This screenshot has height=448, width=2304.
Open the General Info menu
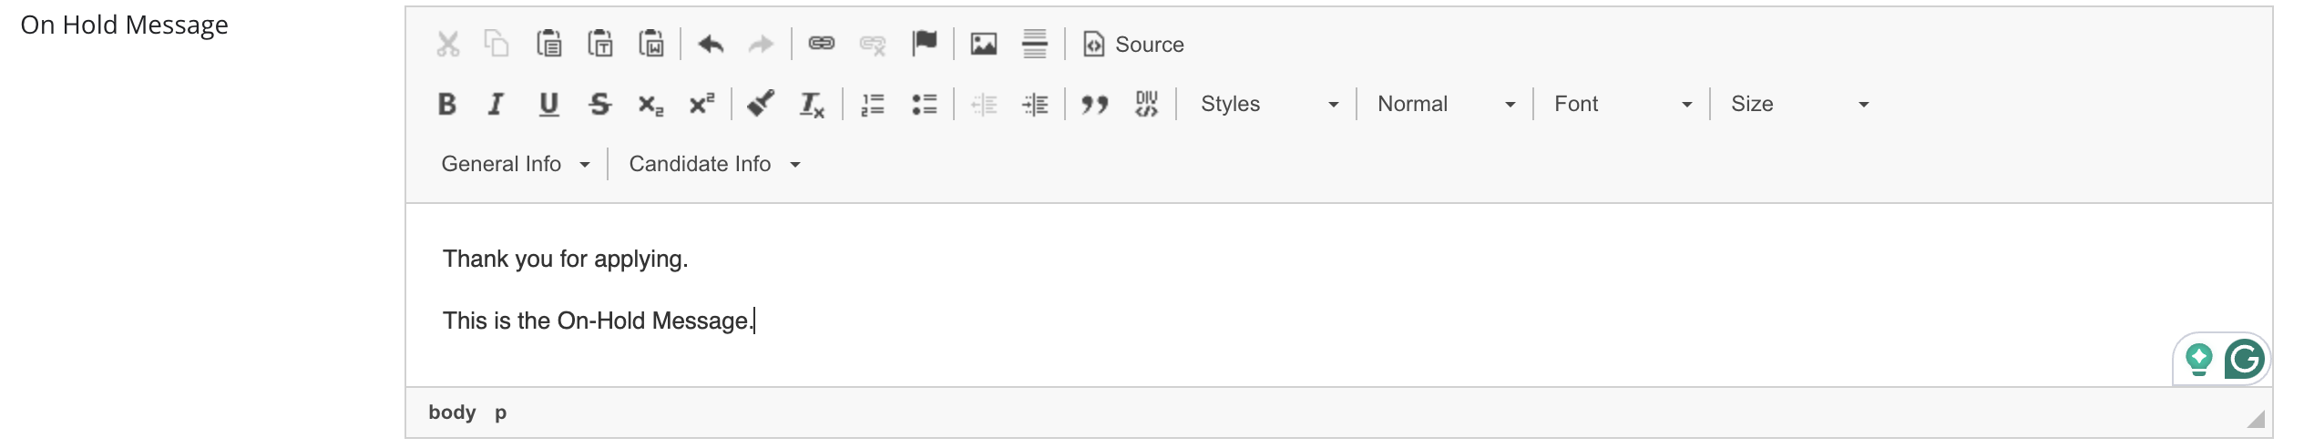[x=516, y=164]
